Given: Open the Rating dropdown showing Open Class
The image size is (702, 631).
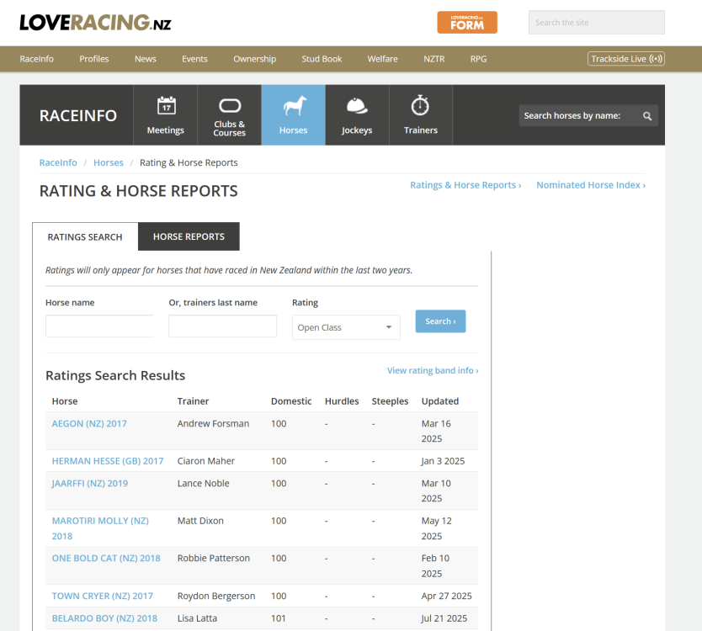Looking at the screenshot, I should pyautogui.click(x=345, y=327).
